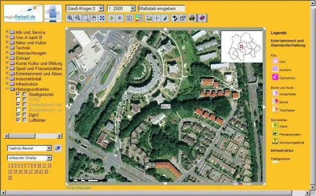Select the Einkauf tree item
The width and height of the screenshot is (316, 196).
coord(23,58)
